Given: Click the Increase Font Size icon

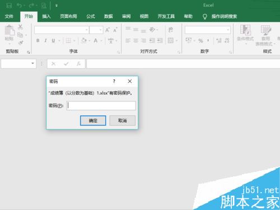Looking at the screenshot, I should (x=108, y=30).
